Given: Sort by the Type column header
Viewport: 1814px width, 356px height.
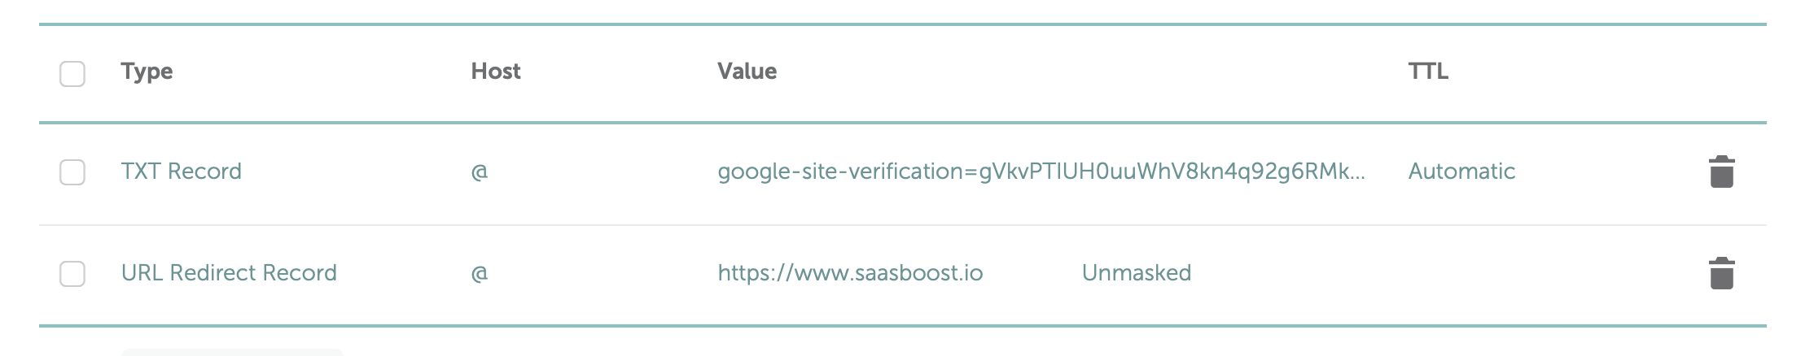Looking at the screenshot, I should tap(147, 72).
